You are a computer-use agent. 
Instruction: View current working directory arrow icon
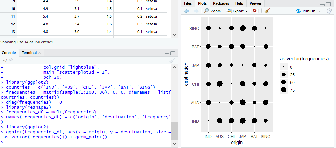pyautogui.click(x=11, y=60)
